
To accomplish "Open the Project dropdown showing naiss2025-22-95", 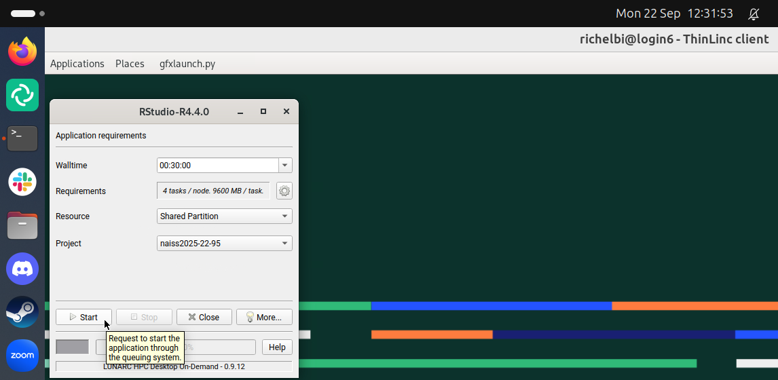I will click(224, 244).
